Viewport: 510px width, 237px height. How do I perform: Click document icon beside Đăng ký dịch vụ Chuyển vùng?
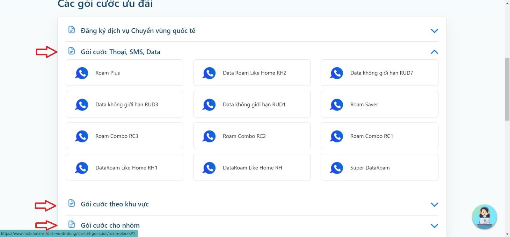pos(72,30)
